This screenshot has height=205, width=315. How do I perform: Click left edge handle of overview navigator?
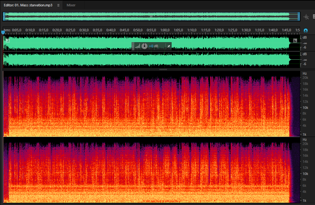[4, 16]
